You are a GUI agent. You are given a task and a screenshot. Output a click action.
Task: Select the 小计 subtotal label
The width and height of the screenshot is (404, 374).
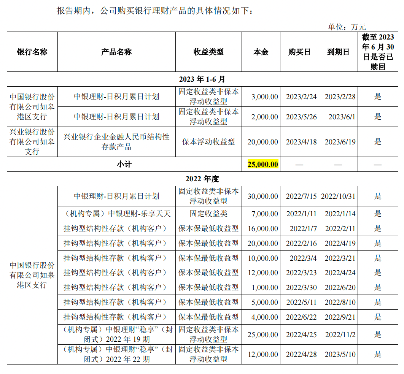[x=124, y=164]
